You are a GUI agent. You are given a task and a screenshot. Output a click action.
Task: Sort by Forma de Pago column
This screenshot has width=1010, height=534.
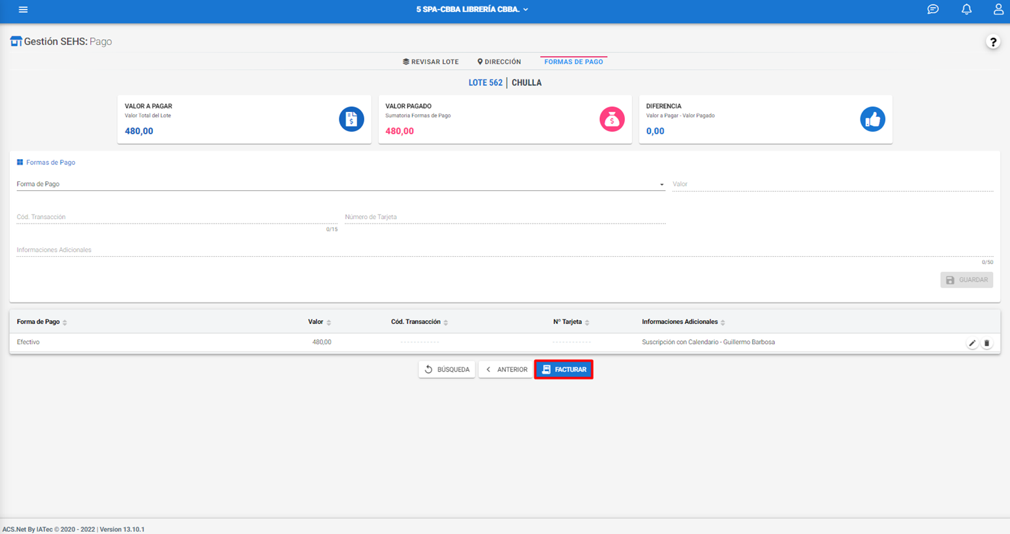point(42,322)
